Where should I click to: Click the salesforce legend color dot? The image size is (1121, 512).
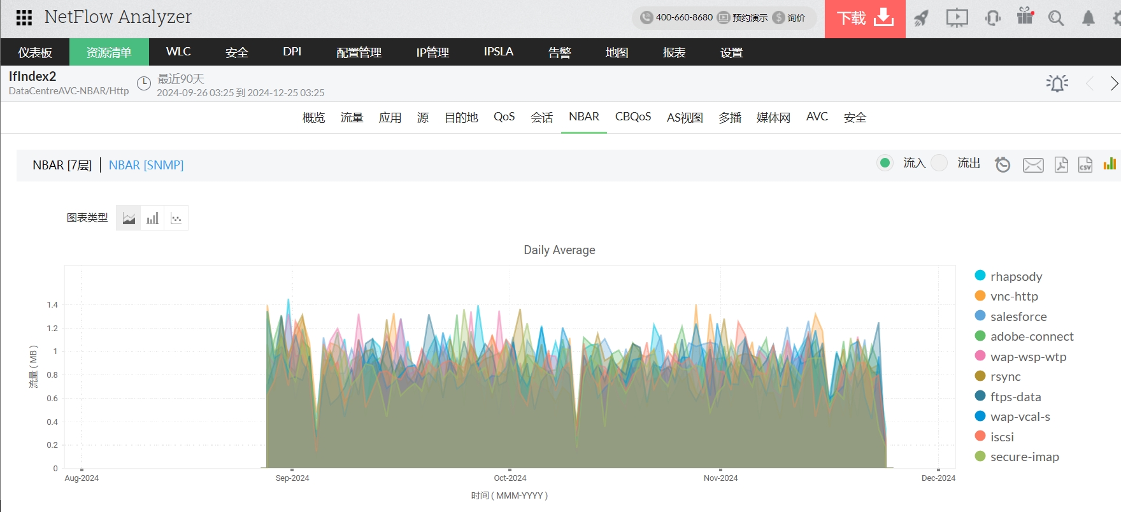pyautogui.click(x=980, y=316)
